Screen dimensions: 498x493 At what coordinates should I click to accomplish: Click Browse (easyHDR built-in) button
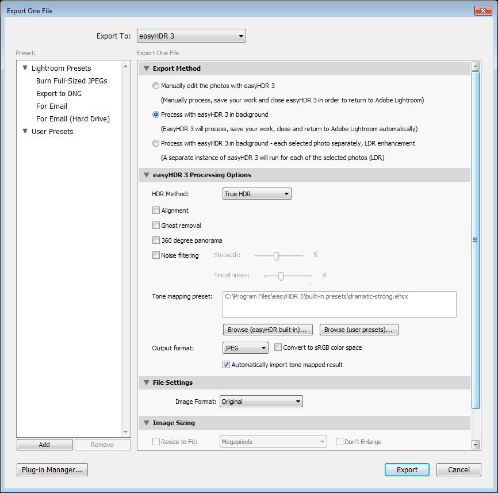point(268,330)
